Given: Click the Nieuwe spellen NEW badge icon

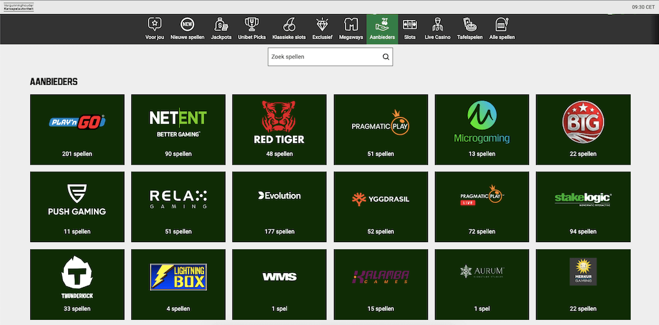Looking at the screenshot, I should [187, 24].
